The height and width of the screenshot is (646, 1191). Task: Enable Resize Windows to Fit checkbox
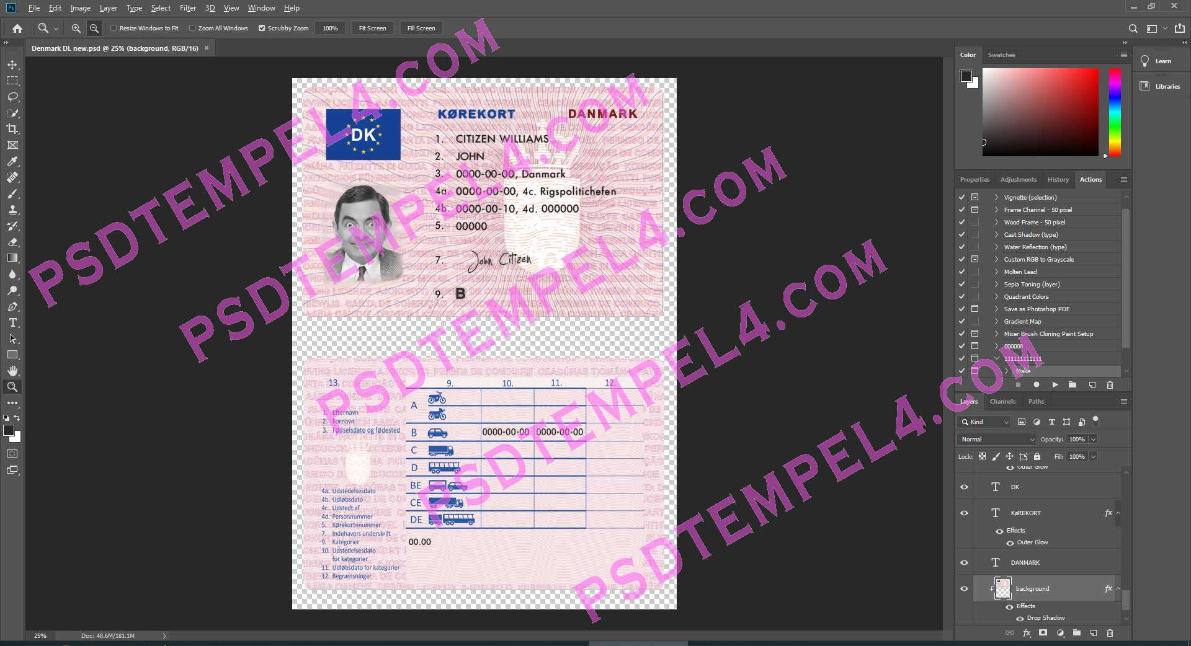114,29
